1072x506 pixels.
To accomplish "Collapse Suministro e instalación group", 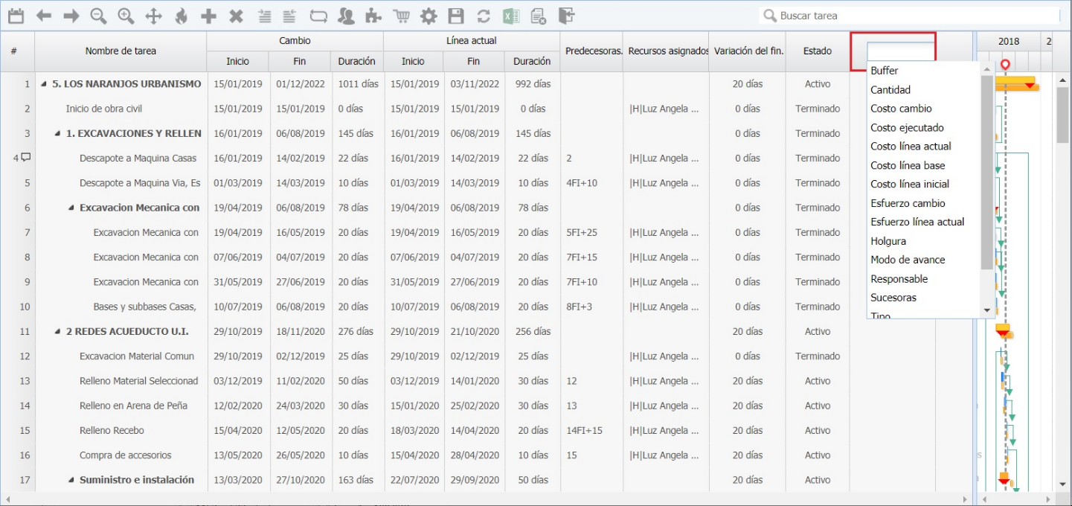I will 71,481.
